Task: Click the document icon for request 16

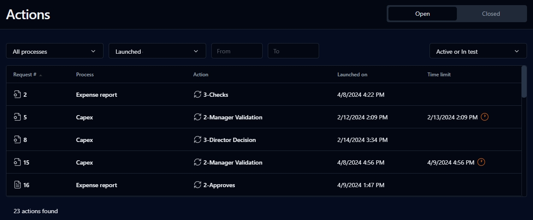Action: pyautogui.click(x=17, y=185)
